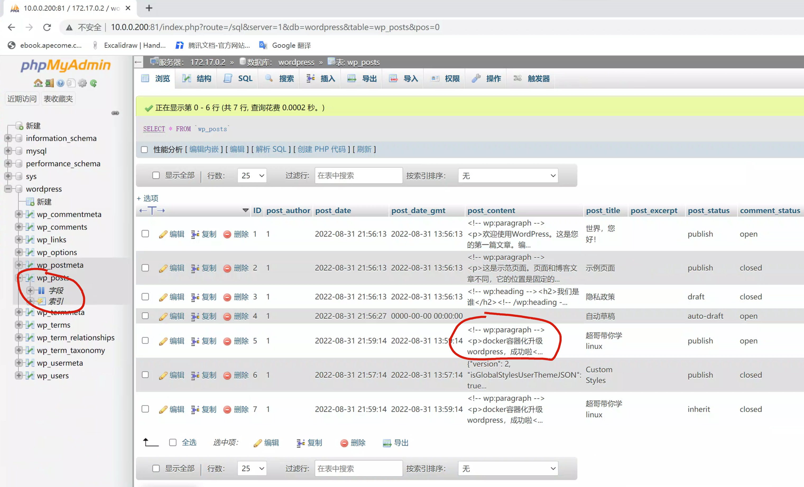Image resolution: width=804 pixels, height=487 pixels.
Task: Open navigation panel settings gear icon
Action: [x=82, y=83]
